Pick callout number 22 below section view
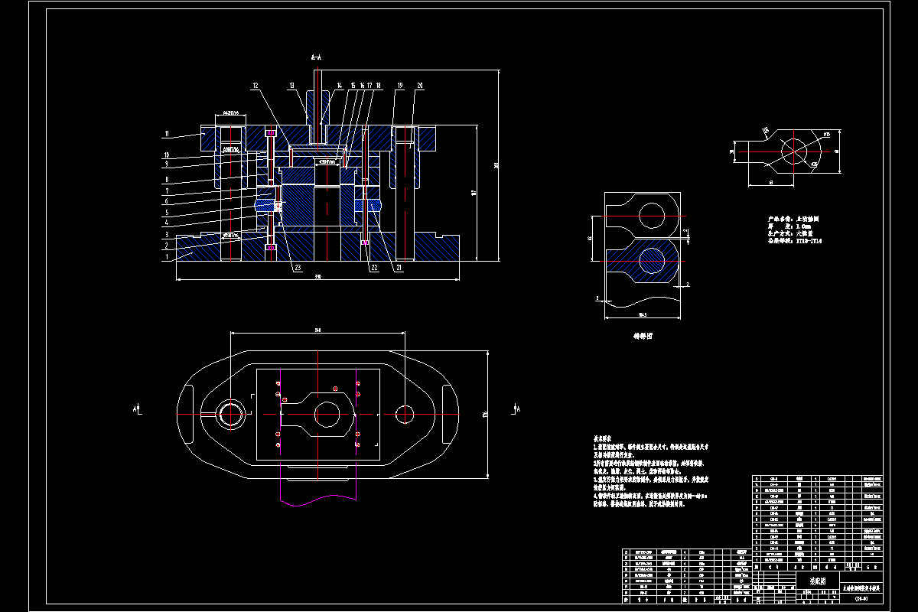The width and height of the screenshot is (918, 612). click(375, 268)
